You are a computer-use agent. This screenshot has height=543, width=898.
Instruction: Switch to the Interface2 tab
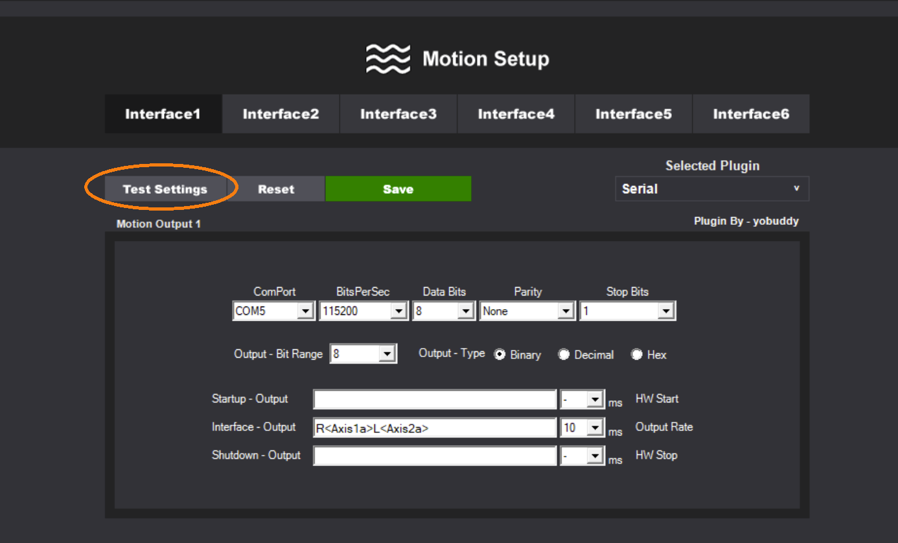[281, 114]
